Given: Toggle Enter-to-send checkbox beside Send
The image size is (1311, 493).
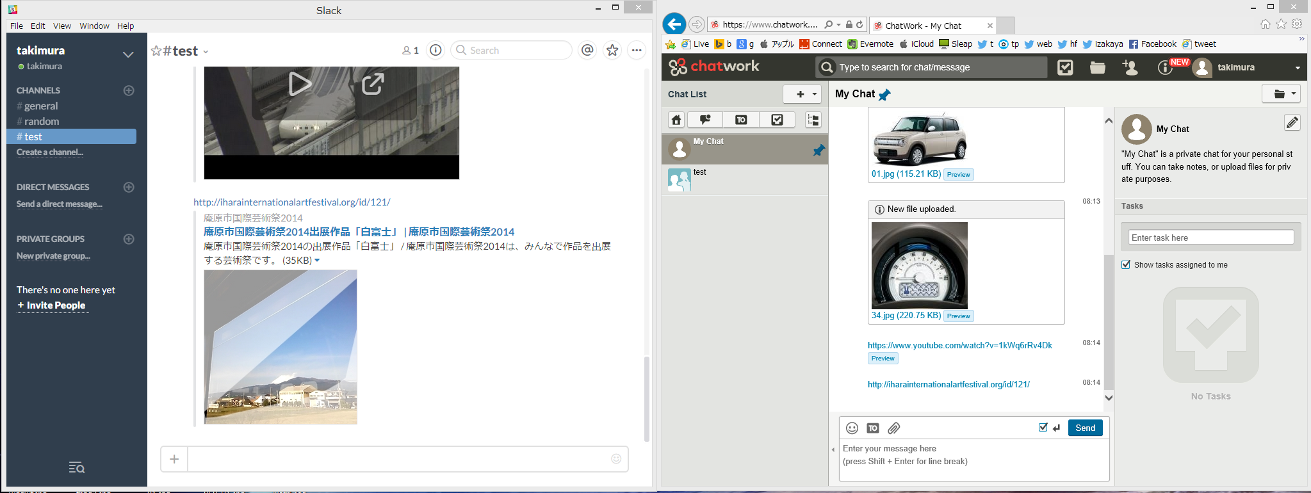Looking at the screenshot, I should click(x=1043, y=427).
